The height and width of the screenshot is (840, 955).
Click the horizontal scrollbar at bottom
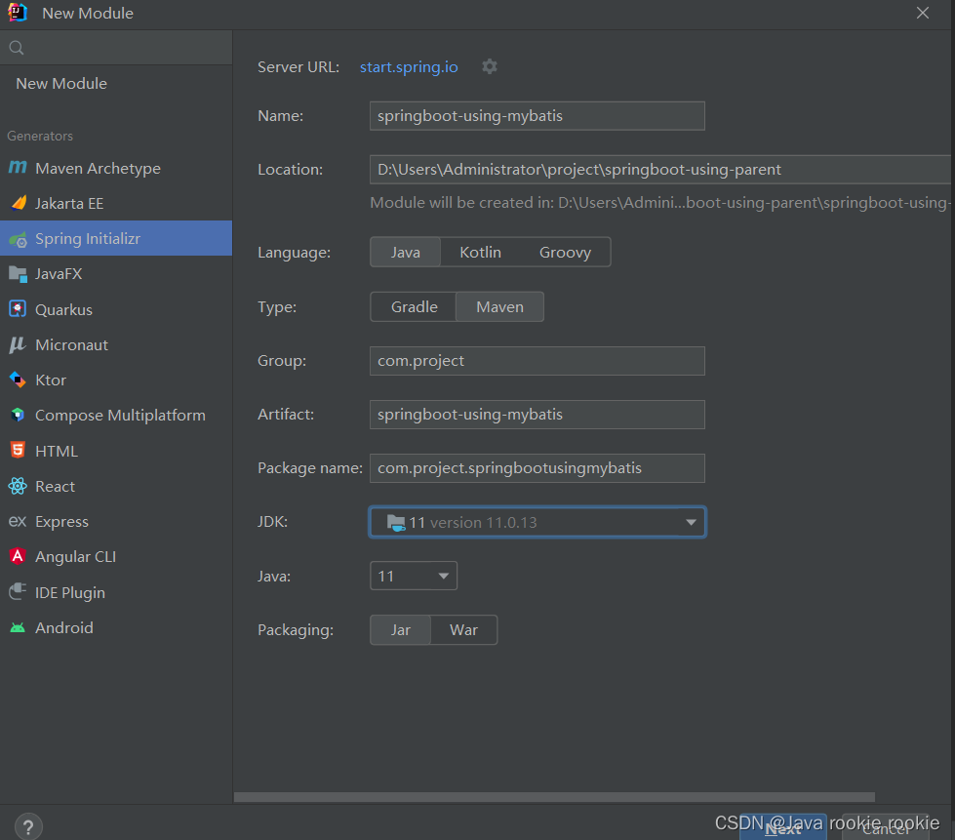[554, 797]
